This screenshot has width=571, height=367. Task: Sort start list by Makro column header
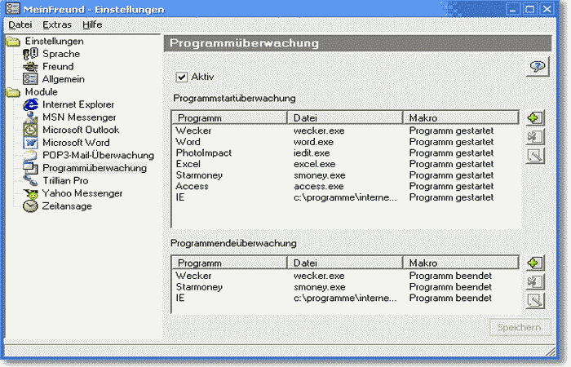pyautogui.click(x=461, y=118)
